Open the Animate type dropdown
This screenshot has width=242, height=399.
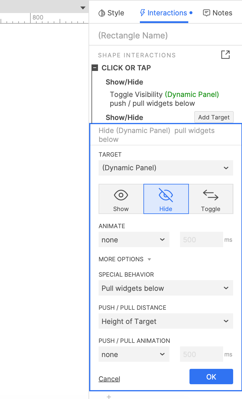[134, 240]
